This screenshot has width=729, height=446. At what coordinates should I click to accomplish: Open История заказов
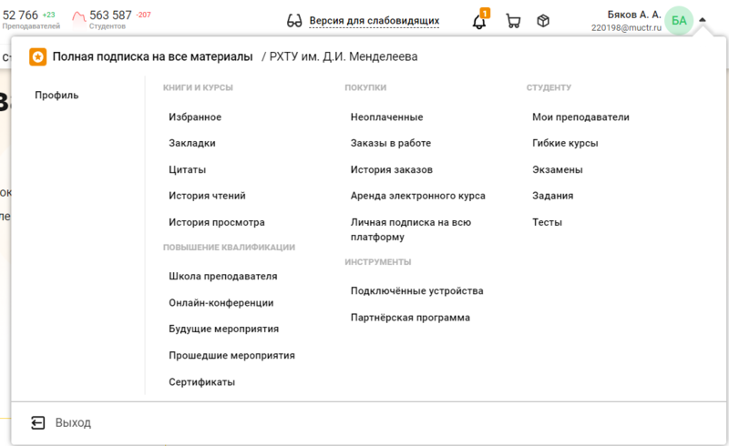[x=392, y=169]
